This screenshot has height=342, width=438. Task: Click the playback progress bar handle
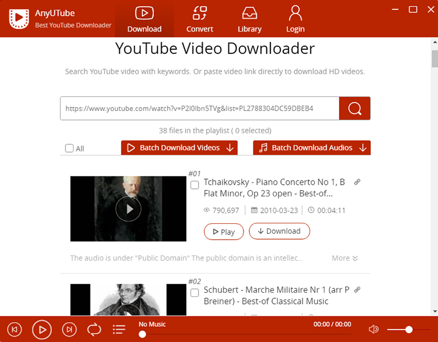(x=142, y=334)
